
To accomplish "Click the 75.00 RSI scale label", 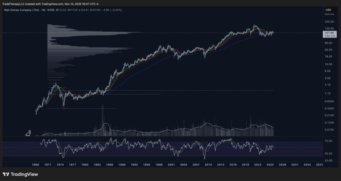I will tap(328, 141).
